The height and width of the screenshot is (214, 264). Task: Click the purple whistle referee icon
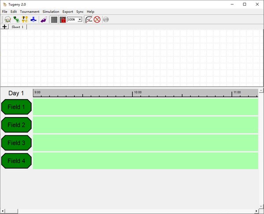[44, 19]
